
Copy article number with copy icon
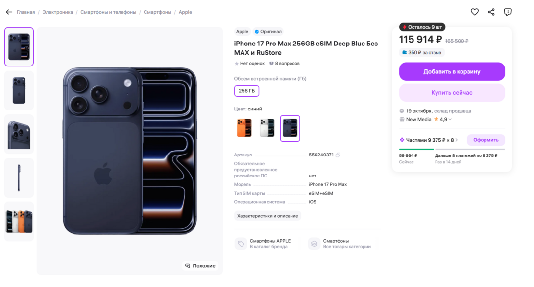(x=338, y=155)
